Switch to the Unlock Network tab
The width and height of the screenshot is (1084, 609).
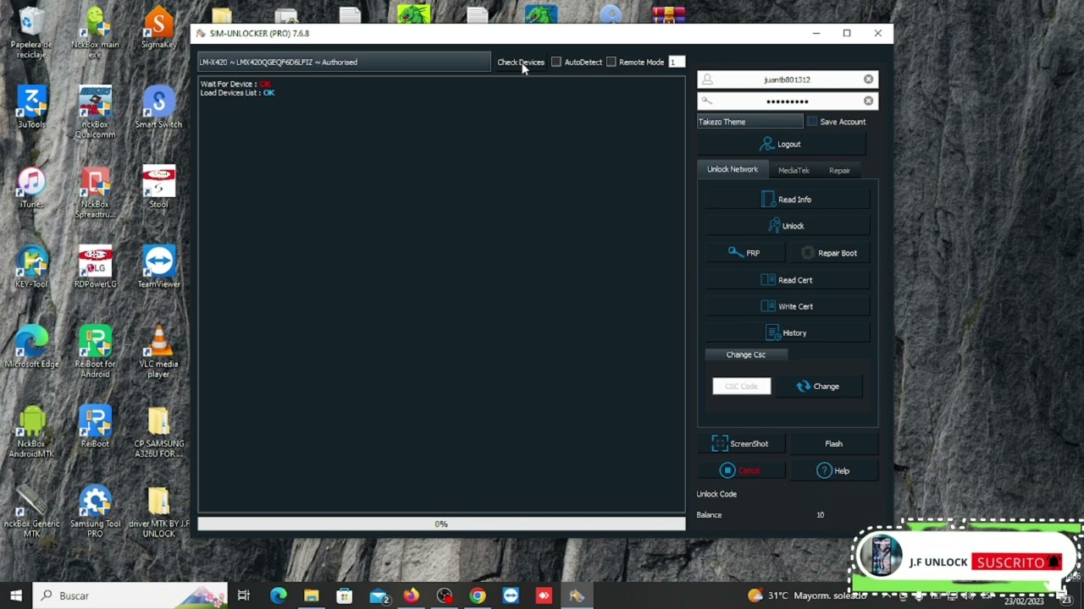pyautogui.click(x=733, y=169)
